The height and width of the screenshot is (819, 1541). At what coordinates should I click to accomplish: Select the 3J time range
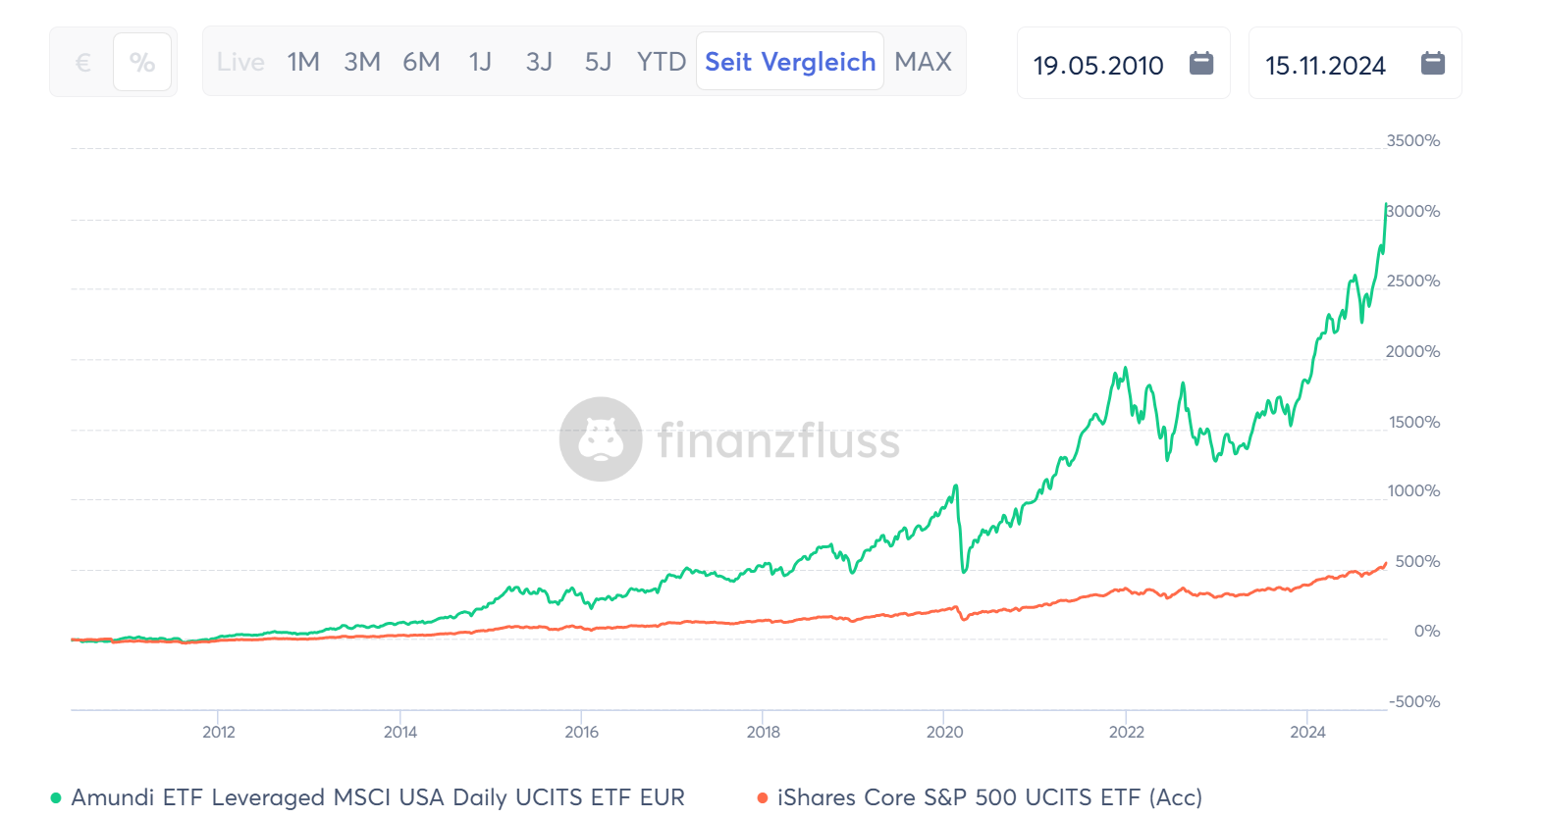click(539, 62)
